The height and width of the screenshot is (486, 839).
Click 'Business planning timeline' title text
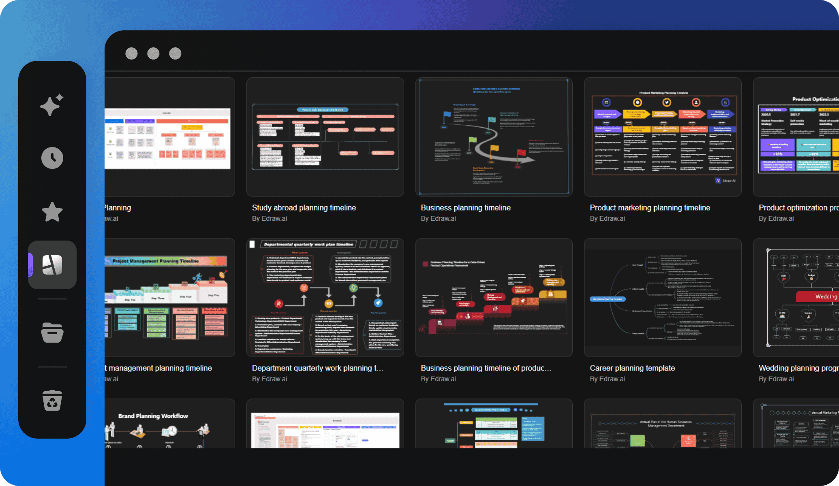pyautogui.click(x=466, y=208)
